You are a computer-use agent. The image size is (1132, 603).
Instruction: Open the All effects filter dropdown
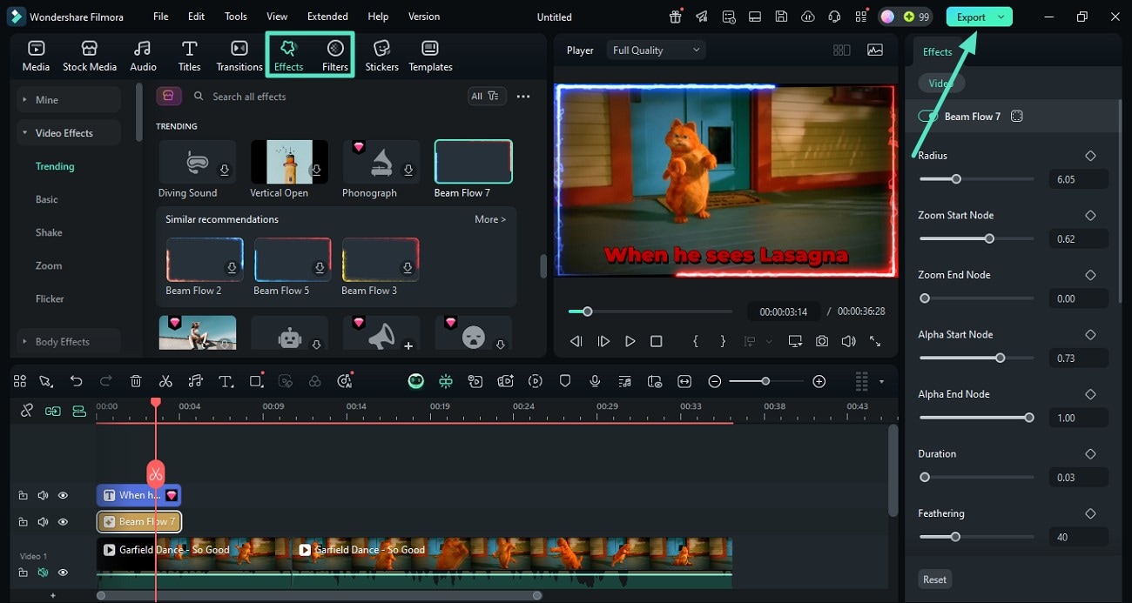[486, 97]
